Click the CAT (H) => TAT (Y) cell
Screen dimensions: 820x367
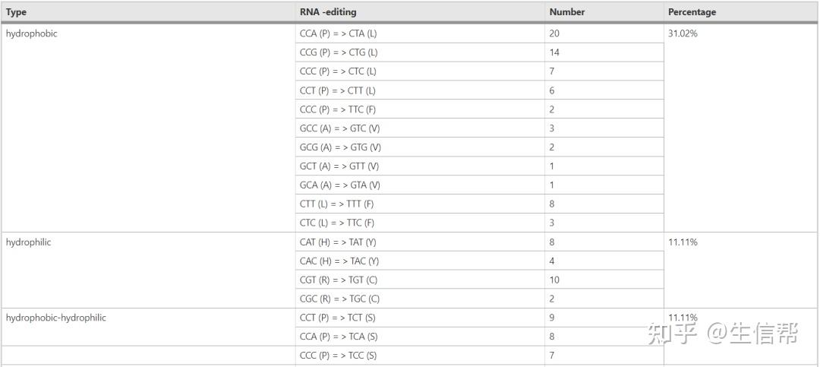point(338,242)
